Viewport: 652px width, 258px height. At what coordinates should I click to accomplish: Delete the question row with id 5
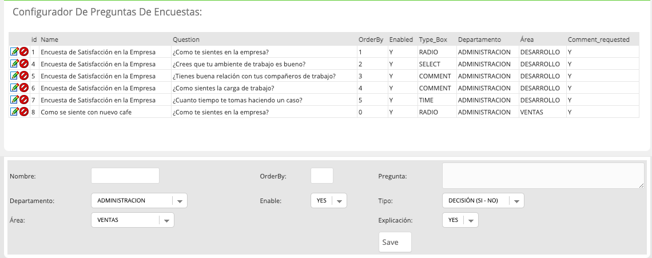coord(24,76)
